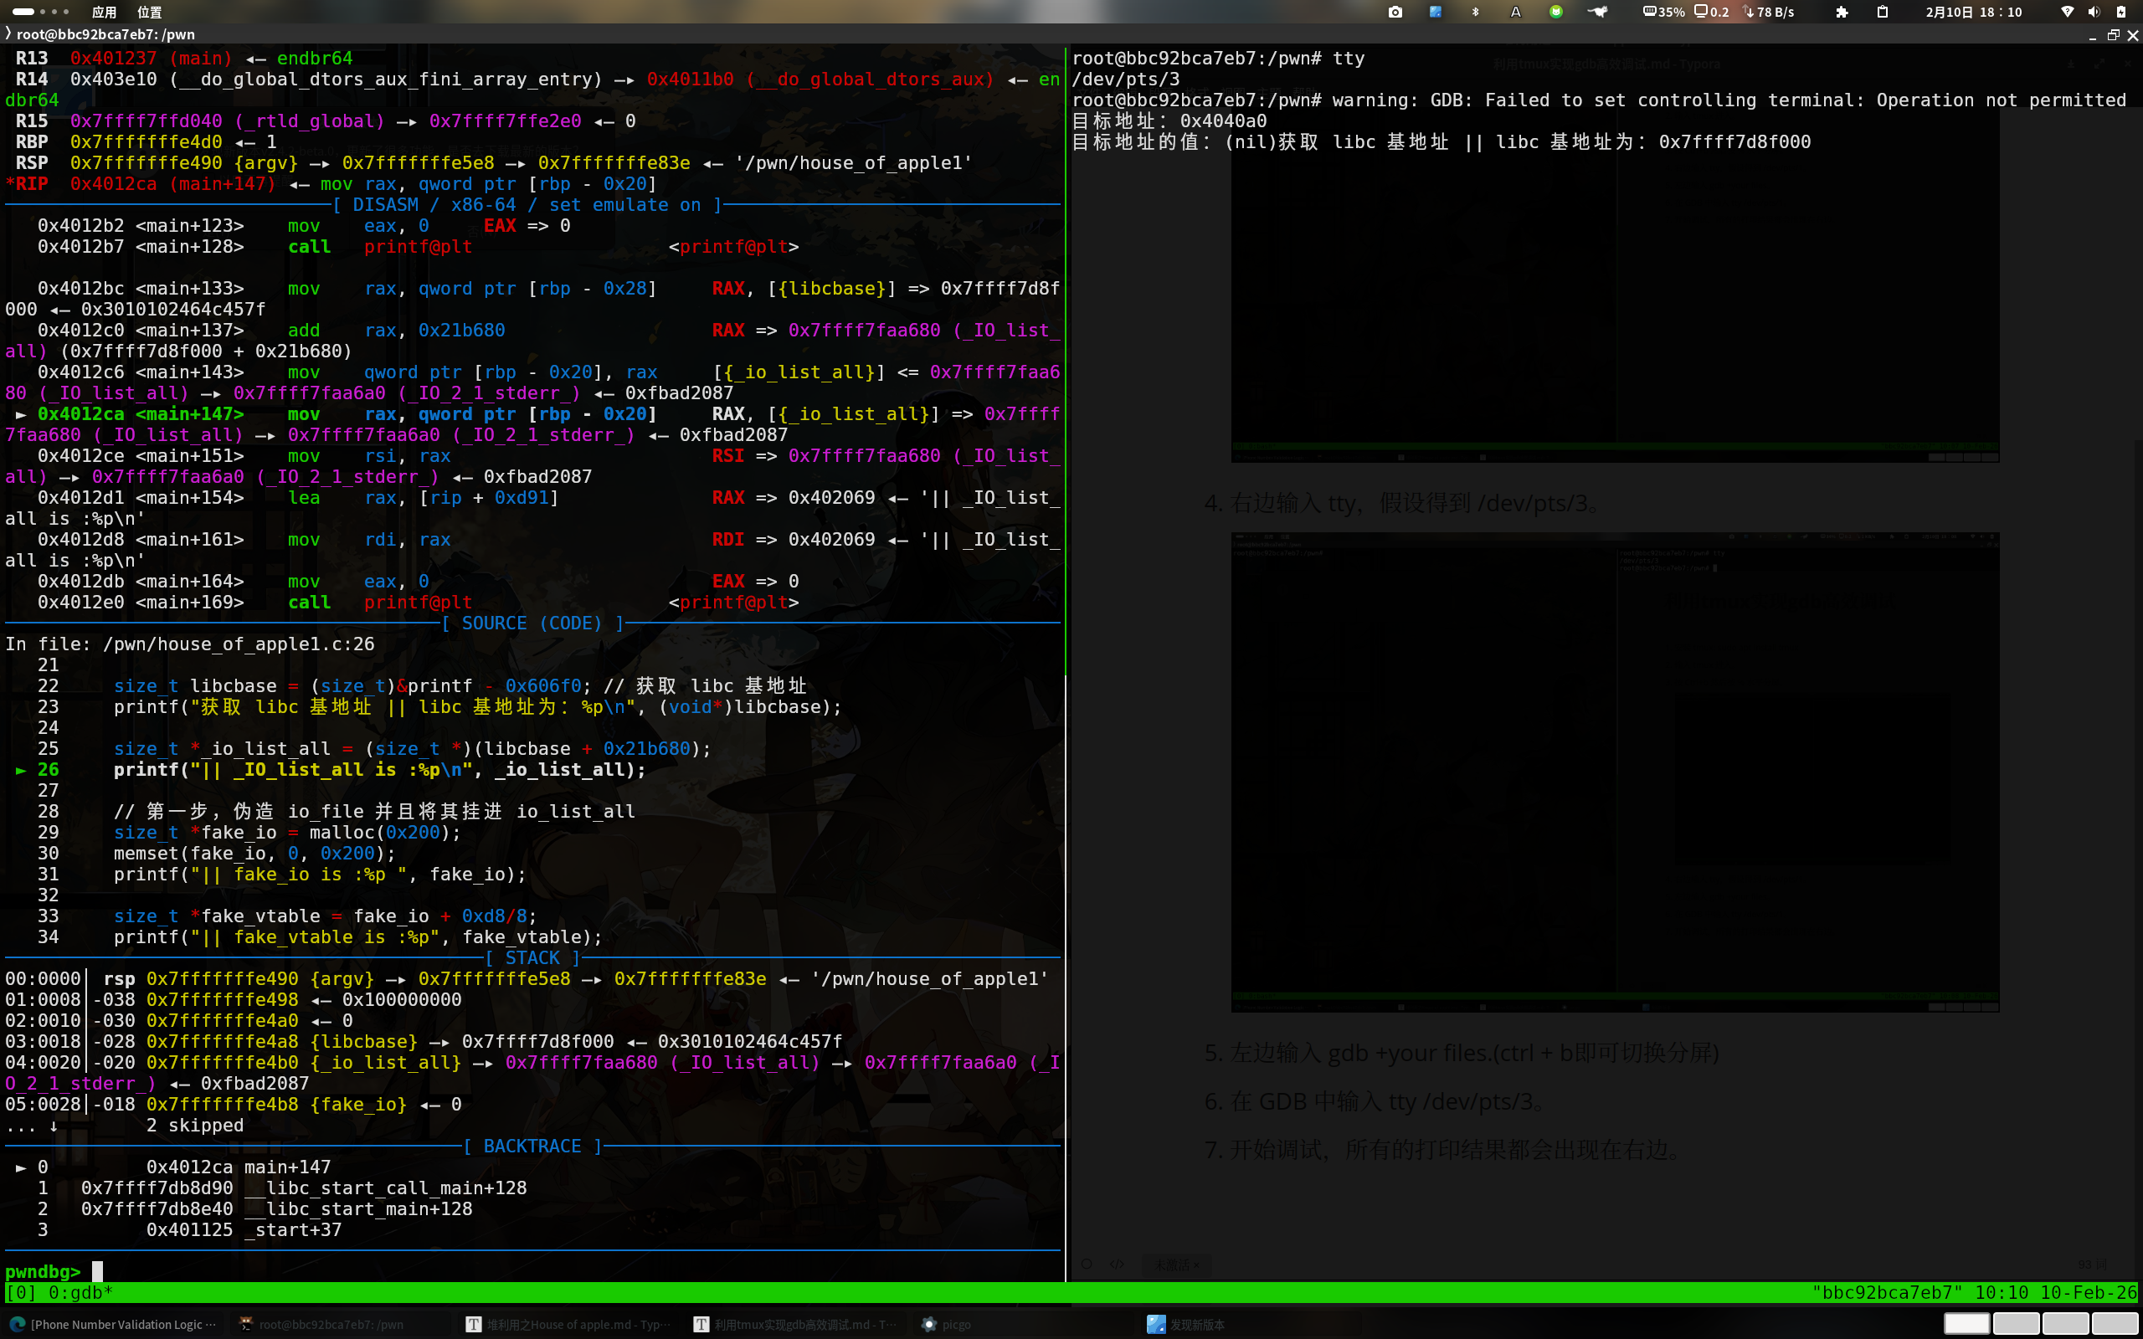Screen dimensions: 2143x1339
Task: Open the clipboard manager tray icon
Action: (1883, 12)
